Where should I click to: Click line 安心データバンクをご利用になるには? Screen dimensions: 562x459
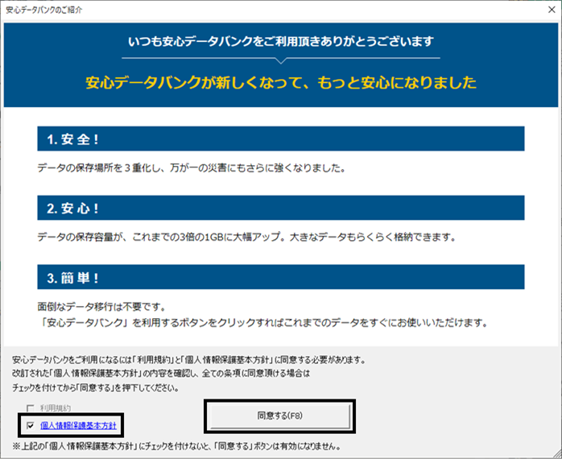pyautogui.click(x=189, y=360)
